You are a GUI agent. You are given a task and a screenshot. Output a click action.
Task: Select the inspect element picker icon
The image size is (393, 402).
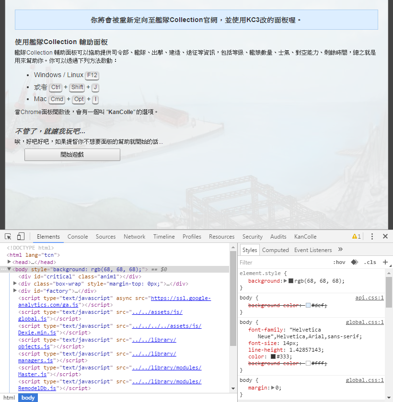[7, 236]
